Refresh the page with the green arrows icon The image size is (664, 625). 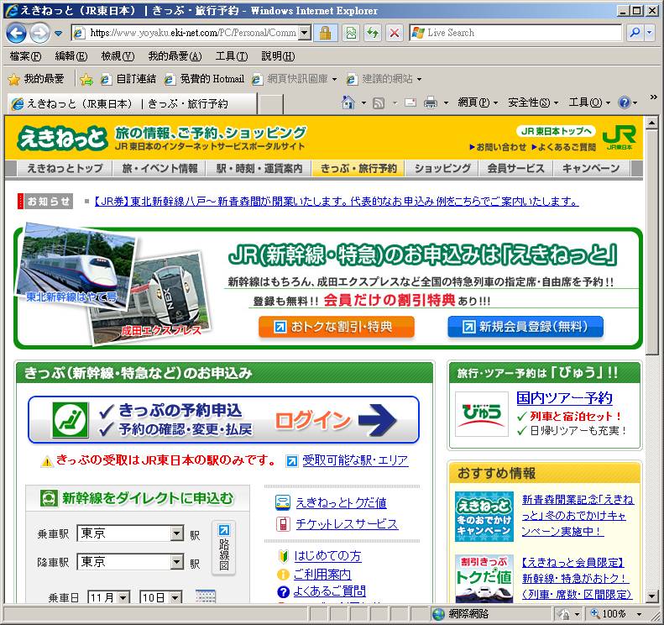click(373, 33)
